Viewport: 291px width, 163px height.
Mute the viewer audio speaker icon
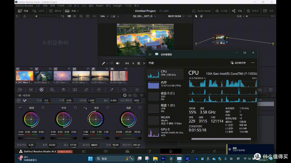coord(118,63)
